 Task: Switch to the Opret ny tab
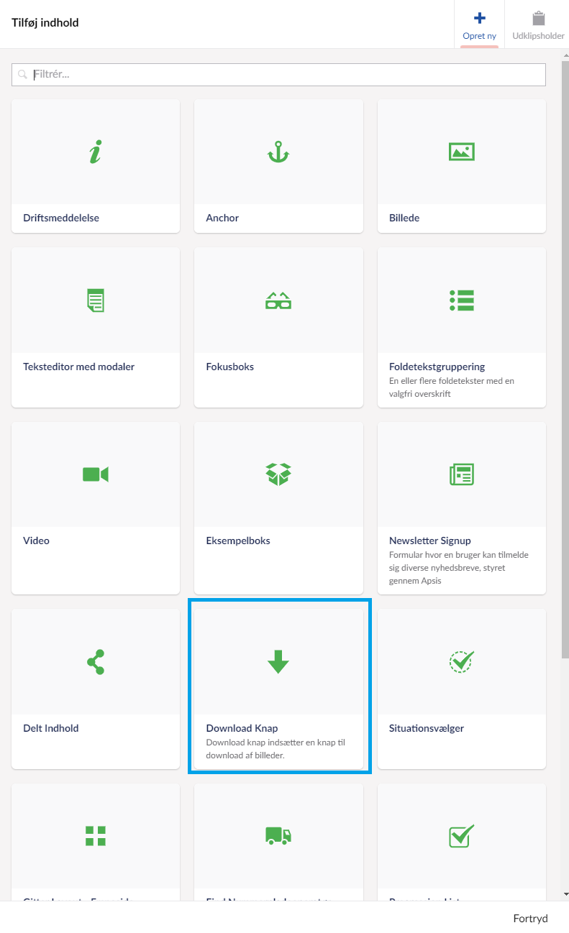pos(479,24)
